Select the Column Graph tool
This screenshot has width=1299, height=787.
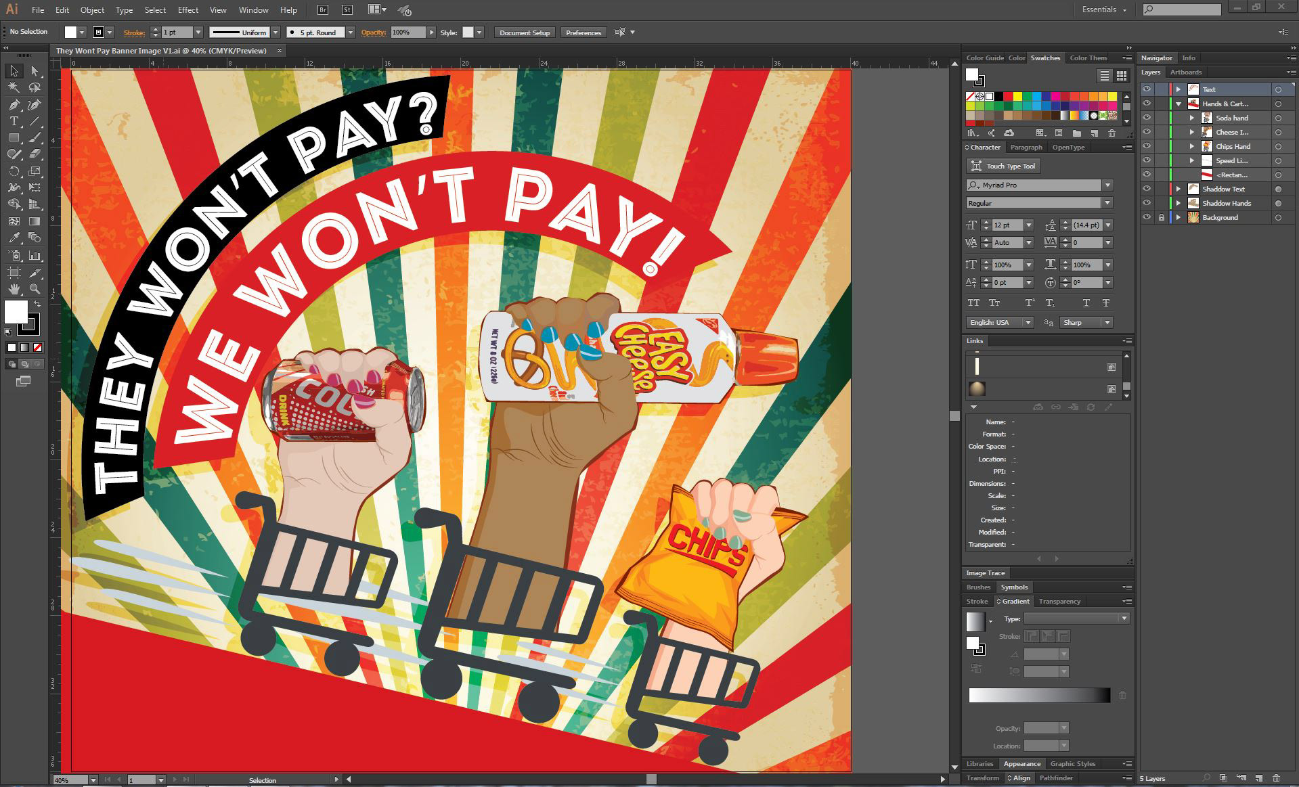pos(35,256)
